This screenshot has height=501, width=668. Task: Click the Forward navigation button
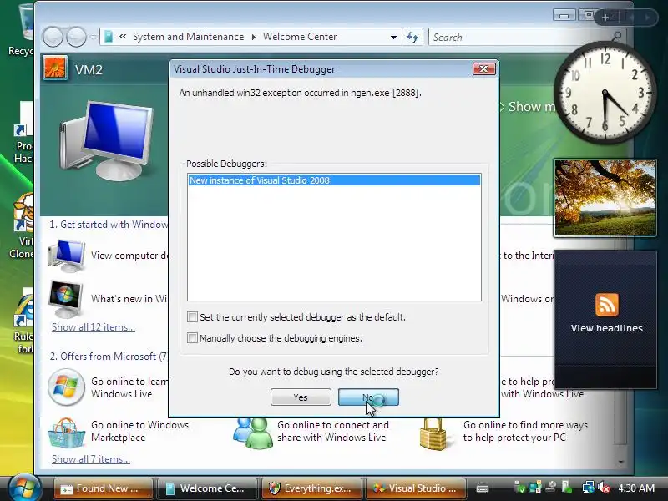(76, 37)
